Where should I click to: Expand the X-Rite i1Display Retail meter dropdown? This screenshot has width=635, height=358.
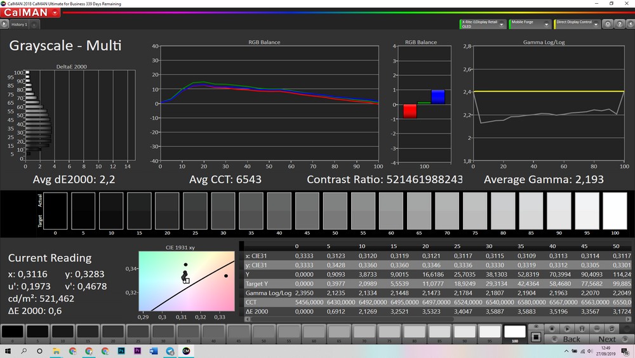coord(502,24)
